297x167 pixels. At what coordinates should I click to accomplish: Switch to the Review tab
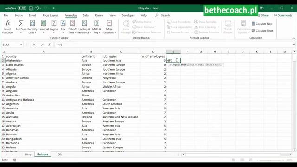[99, 15]
